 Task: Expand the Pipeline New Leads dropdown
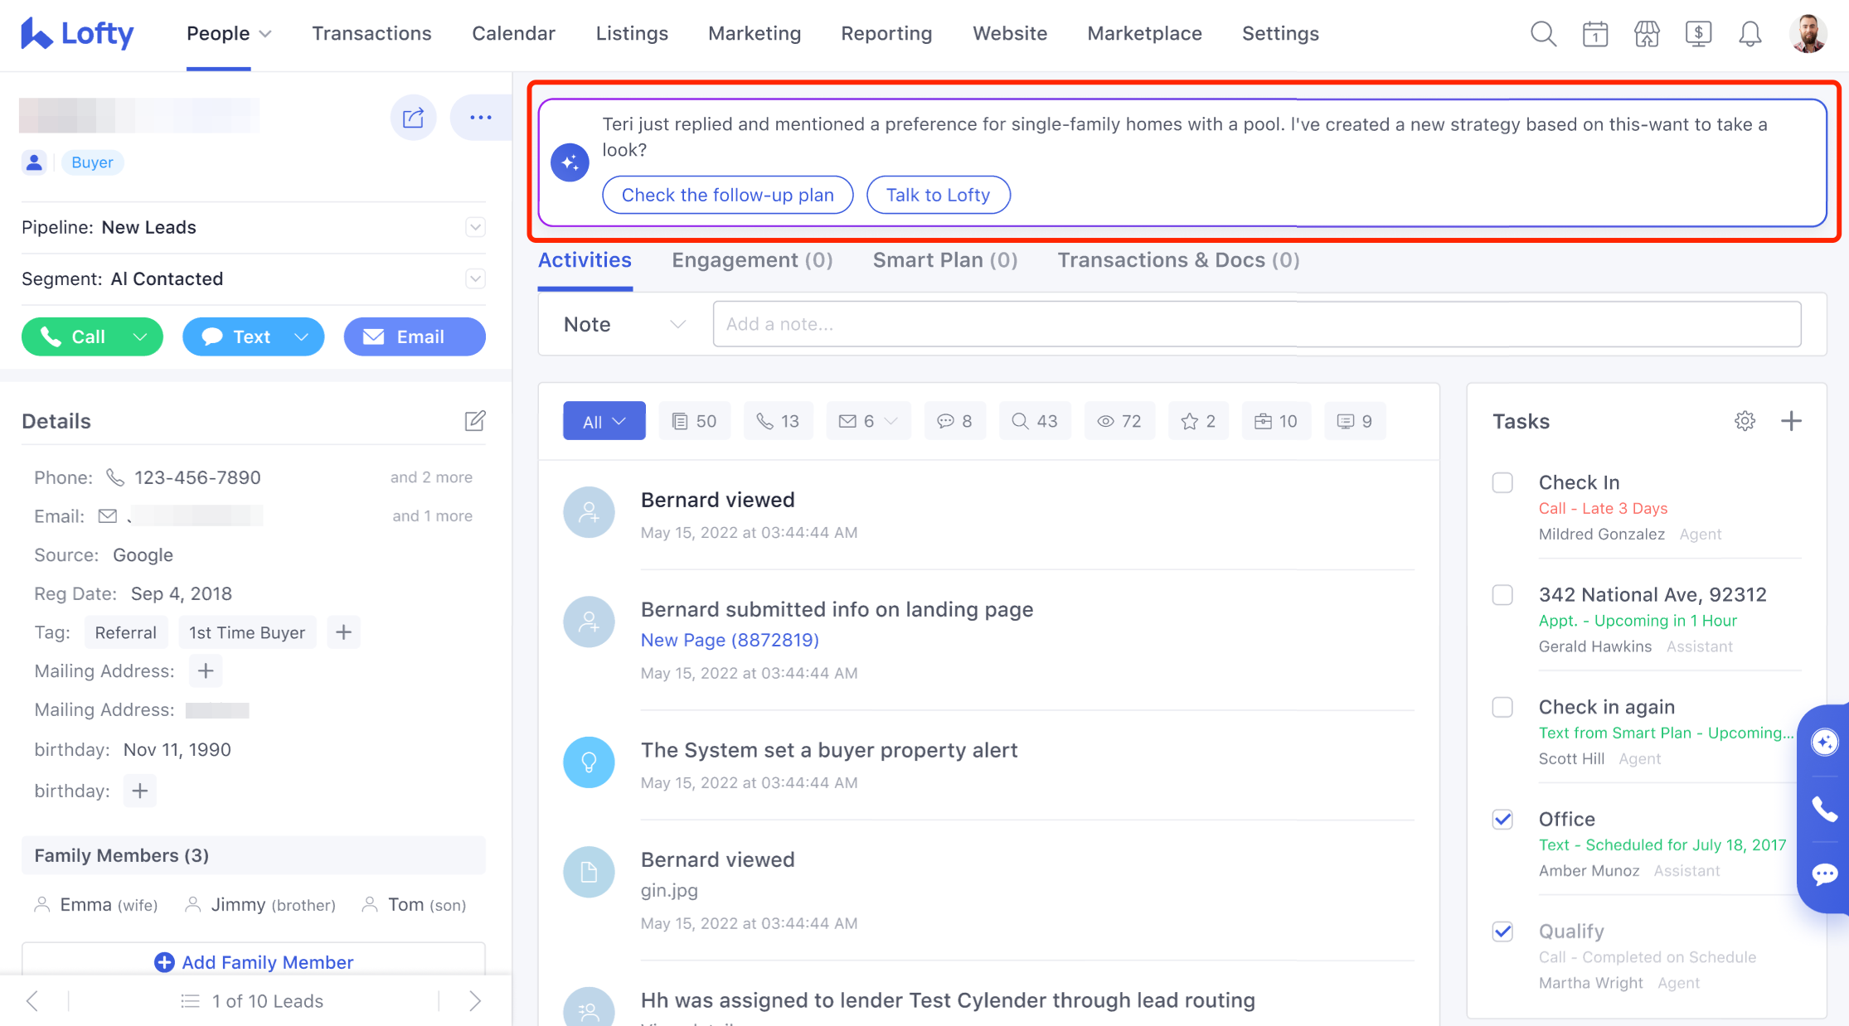[475, 227]
